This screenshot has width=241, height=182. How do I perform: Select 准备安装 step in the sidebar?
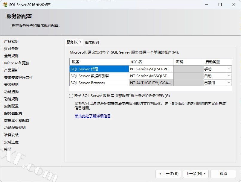pyautogui.click(x=11, y=135)
